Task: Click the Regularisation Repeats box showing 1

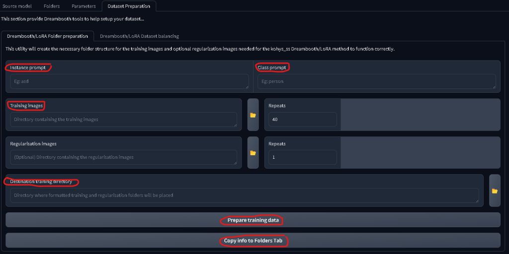Action: click(302, 157)
